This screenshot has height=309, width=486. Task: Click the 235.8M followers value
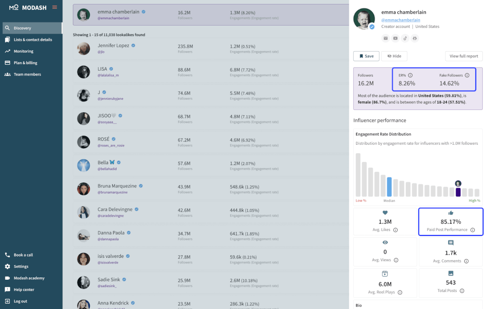(185, 46)
